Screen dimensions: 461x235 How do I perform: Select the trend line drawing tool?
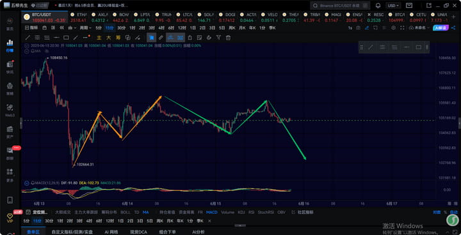click(x=28, y=38)
